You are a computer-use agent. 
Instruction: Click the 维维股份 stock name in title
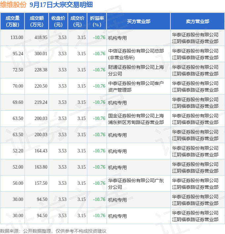[13, 5]
